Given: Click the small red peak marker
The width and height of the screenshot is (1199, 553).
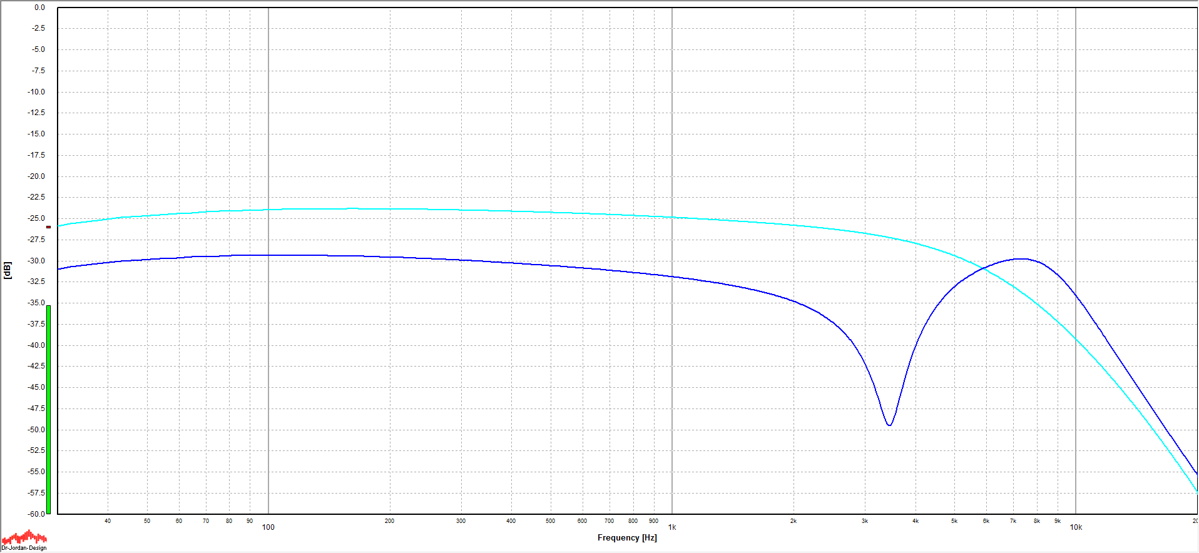Looking at the screenshot, I should [48, 227].
